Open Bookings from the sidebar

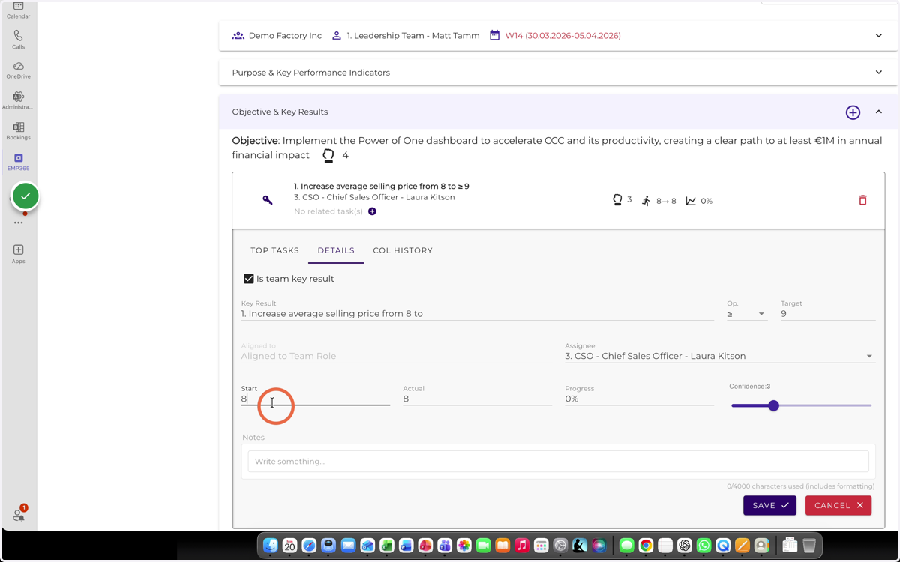18,131
